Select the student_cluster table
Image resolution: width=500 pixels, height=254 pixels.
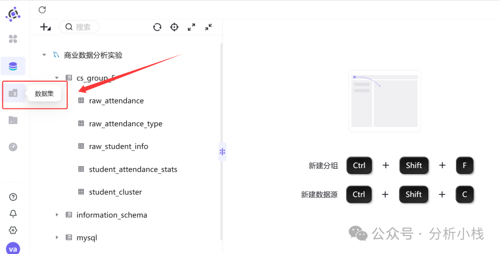click(115, 192)
